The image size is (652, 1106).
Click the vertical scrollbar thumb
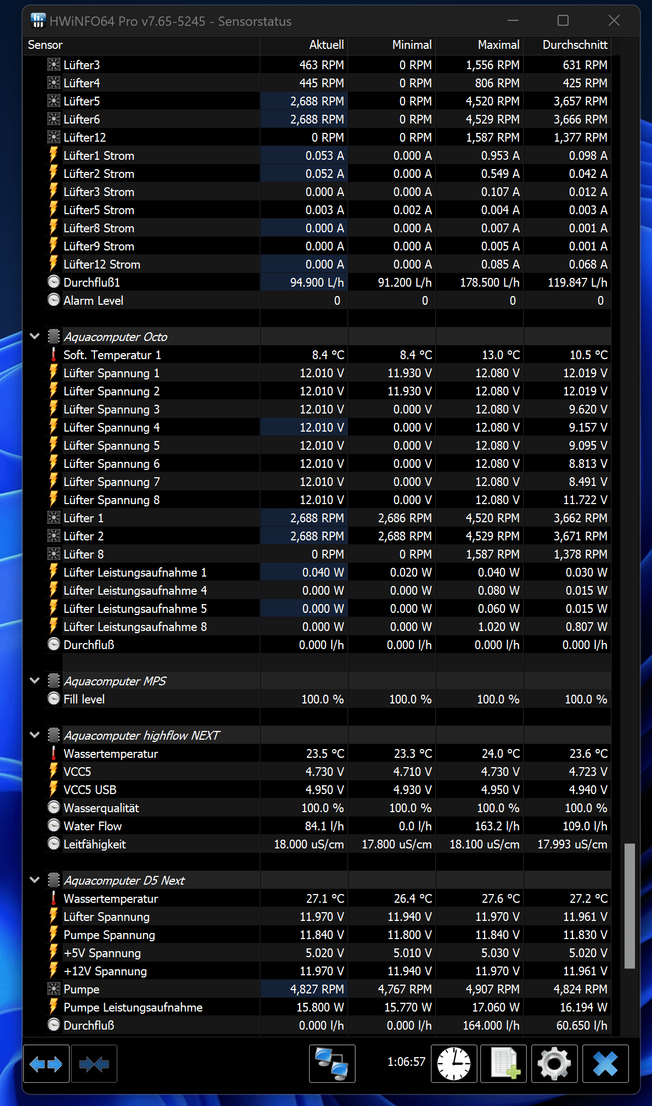629,906
